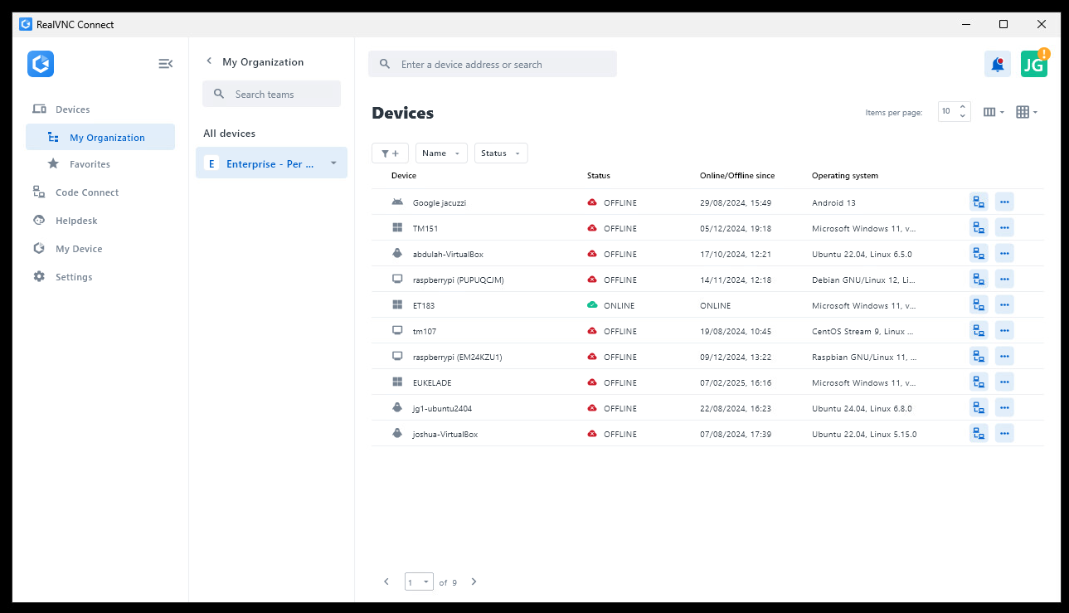Image resolution: width=1069 pixels, height=613 pixels.
Task: Open the page number dropdown
Action: click(x=419, y=581)
